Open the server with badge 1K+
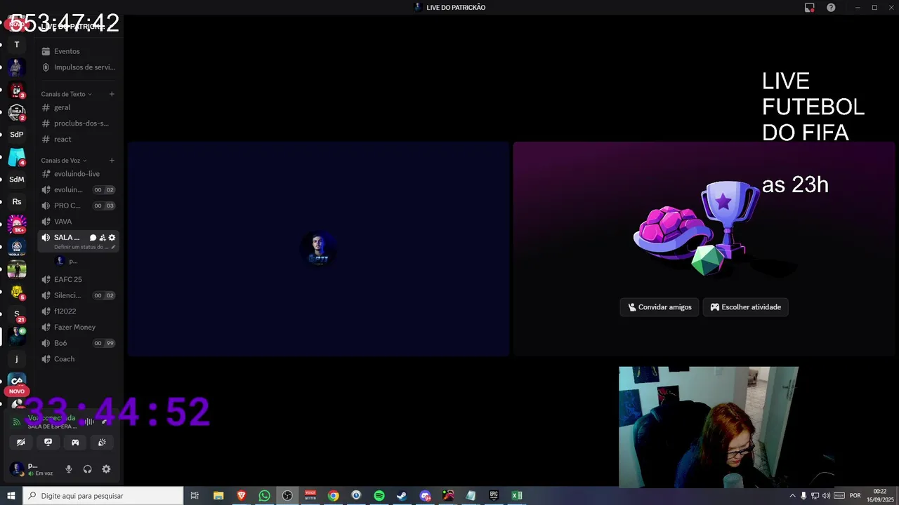This screenshot has width=899, height=505. coord(17,224)
